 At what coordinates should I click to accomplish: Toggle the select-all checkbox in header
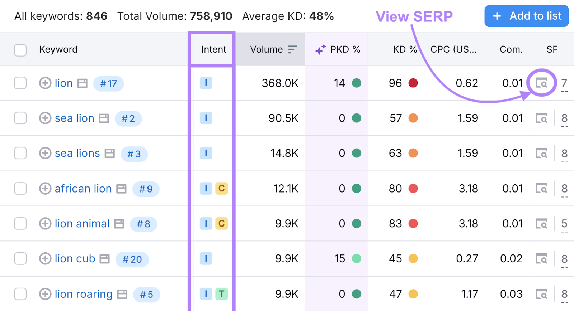click(20, 50)
